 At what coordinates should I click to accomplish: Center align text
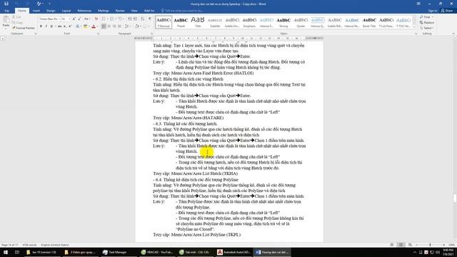109,26
